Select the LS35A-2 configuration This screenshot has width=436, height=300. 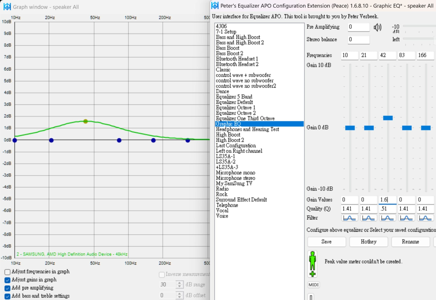226,162
